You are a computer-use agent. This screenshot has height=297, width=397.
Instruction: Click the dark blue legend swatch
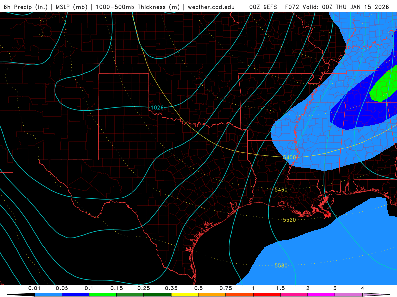[x=75, y=295]
